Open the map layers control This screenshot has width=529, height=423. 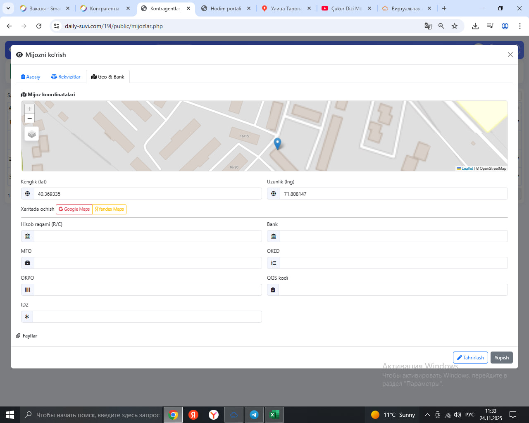click(32, 134)
